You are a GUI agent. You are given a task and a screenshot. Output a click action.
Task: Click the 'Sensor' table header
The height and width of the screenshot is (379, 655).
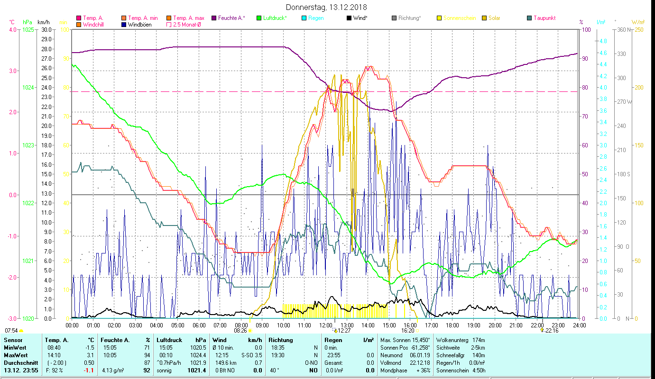12,340
